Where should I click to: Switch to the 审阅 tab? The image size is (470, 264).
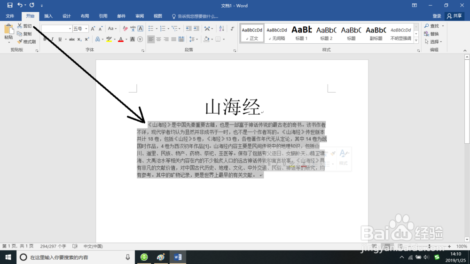click(140, 16)
